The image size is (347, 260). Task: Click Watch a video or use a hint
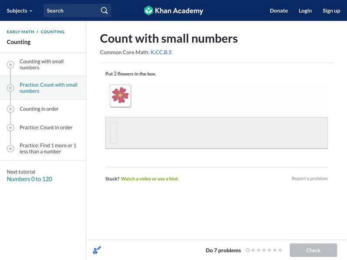pos(150,179)
